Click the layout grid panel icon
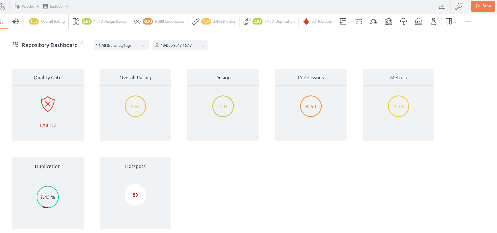The image size is (497, 233). pyautogui.click(x=343, y=21)
